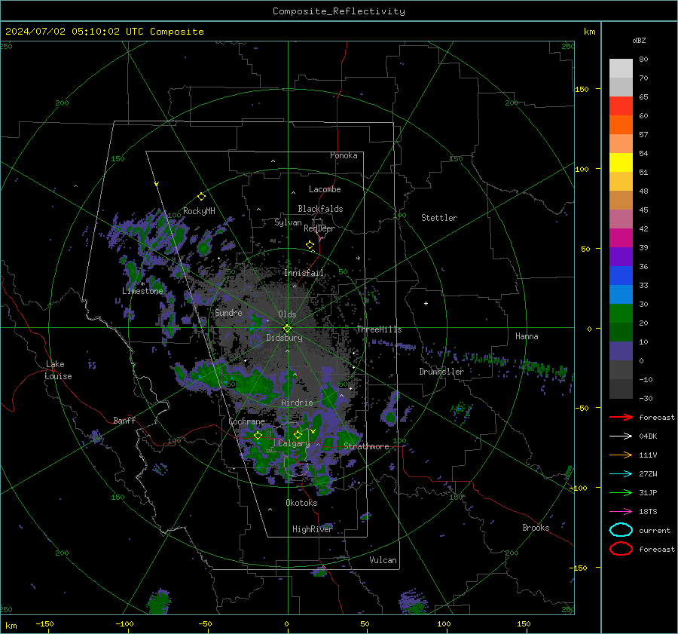Click the Stettler label
This screenshot has height=634, width=678.
tap(439, 218)
